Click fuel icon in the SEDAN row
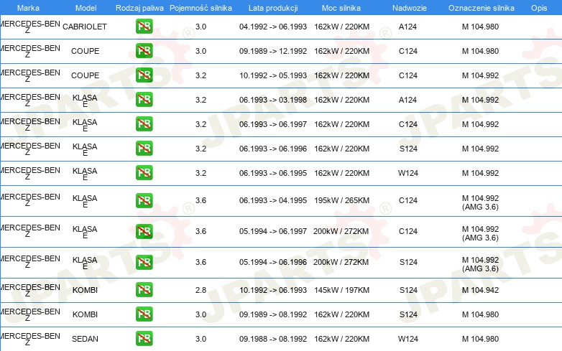Image resolution: width=562 pixels, height=351 pixels. (144, 339)
